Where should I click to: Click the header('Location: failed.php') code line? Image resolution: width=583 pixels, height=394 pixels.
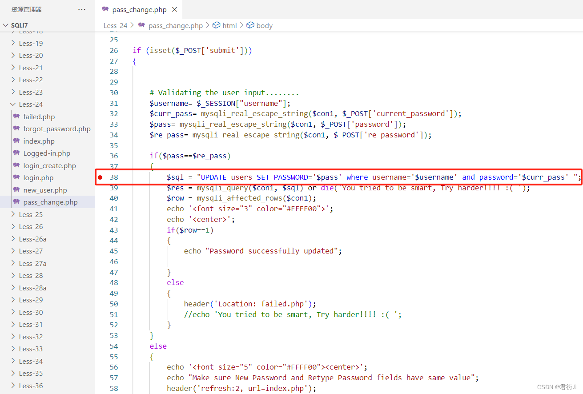(x=250, y=304)
